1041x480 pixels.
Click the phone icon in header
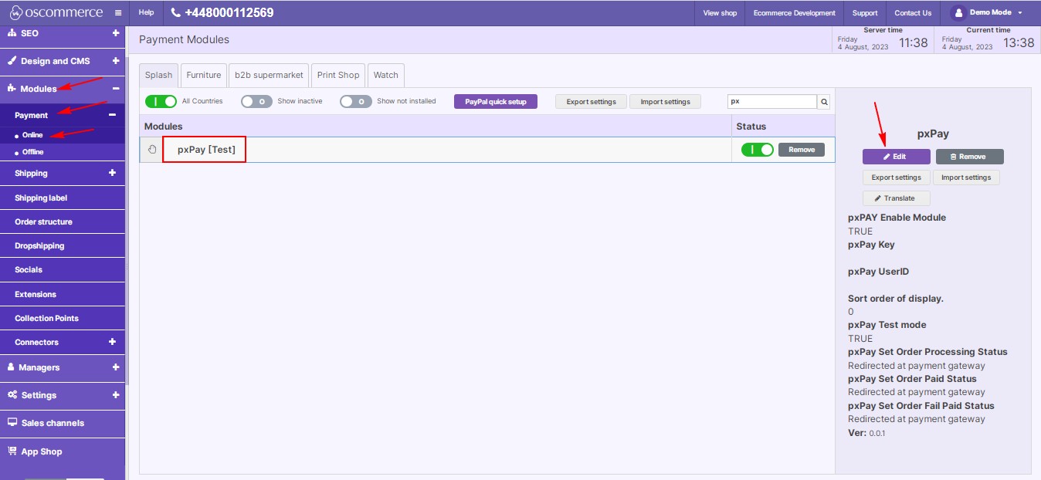pos(175,12)
